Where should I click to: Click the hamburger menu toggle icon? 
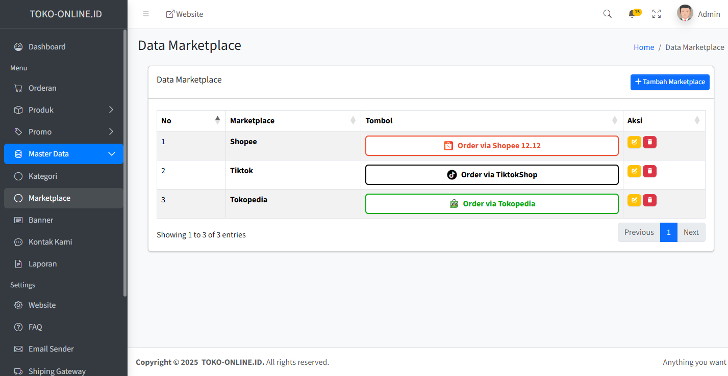(146, 14)
